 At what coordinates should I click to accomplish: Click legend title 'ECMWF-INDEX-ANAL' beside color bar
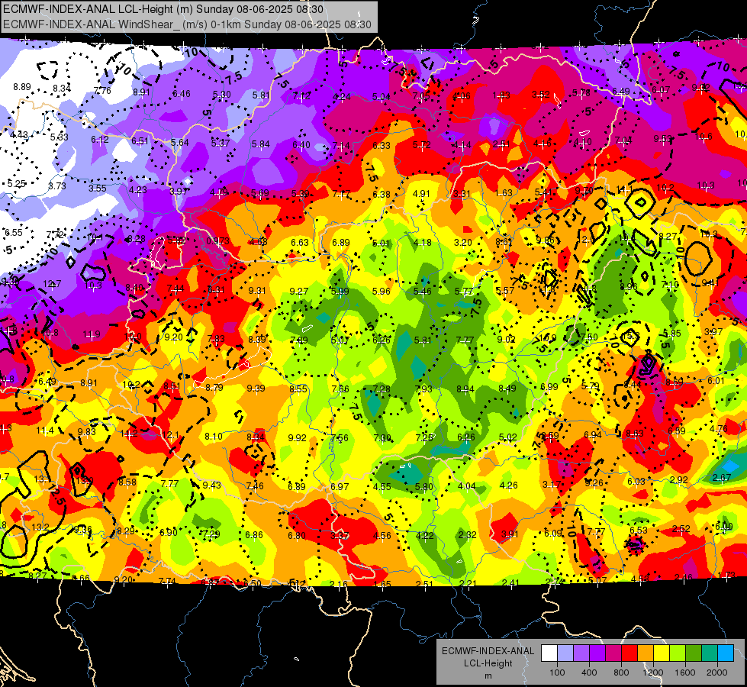pyautogui.click(x=488, y=651)
